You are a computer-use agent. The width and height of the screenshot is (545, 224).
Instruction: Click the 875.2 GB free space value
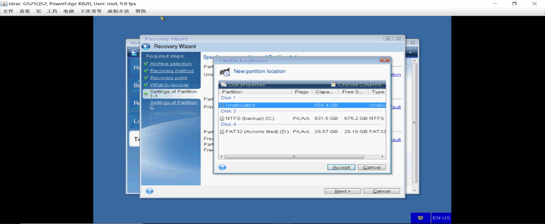tap(356, 118)
